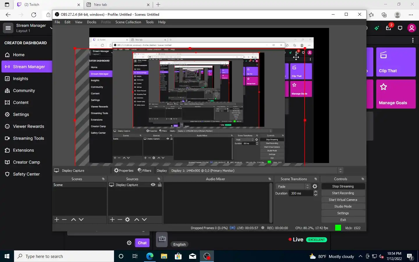Add a new scene with plus icon

coord(57,219)
